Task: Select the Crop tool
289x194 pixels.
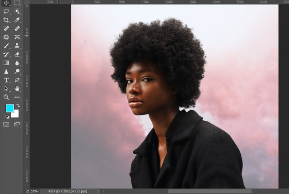Action: (6, 20)
